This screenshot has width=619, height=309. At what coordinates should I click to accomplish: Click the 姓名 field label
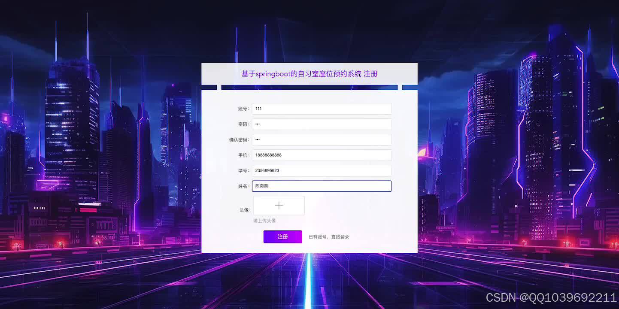tap(243, 186)
